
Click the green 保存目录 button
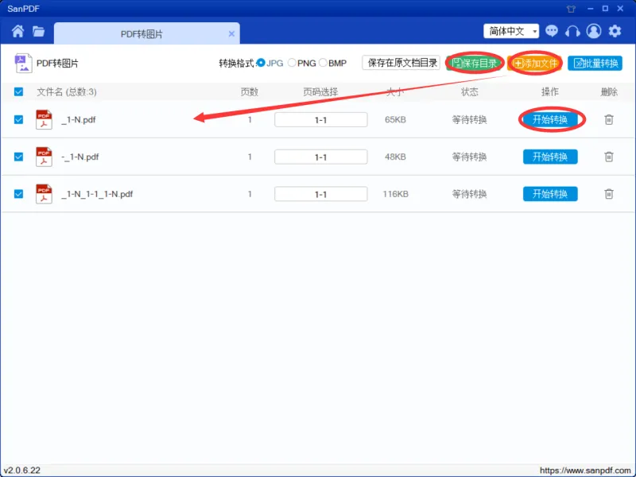(x=475, y=64)
